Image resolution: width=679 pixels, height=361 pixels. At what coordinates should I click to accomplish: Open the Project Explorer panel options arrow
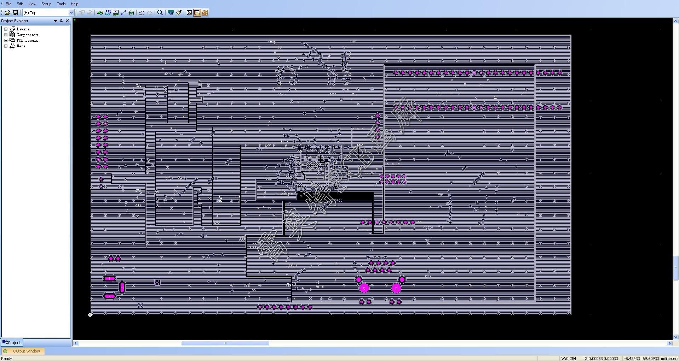point(55,21)
